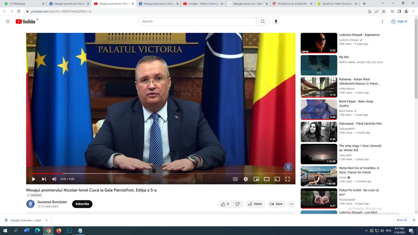Subscribe to Guvernul României channel

(82, 204)
